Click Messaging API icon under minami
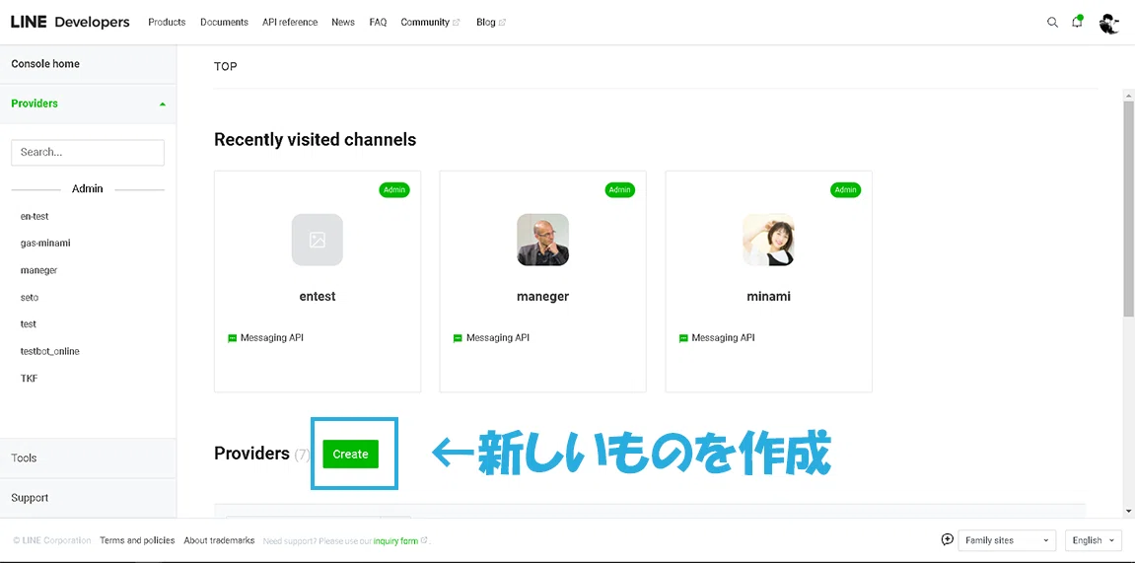The image size is (1135, 563). pyautogui.click(x=683, y=338)
